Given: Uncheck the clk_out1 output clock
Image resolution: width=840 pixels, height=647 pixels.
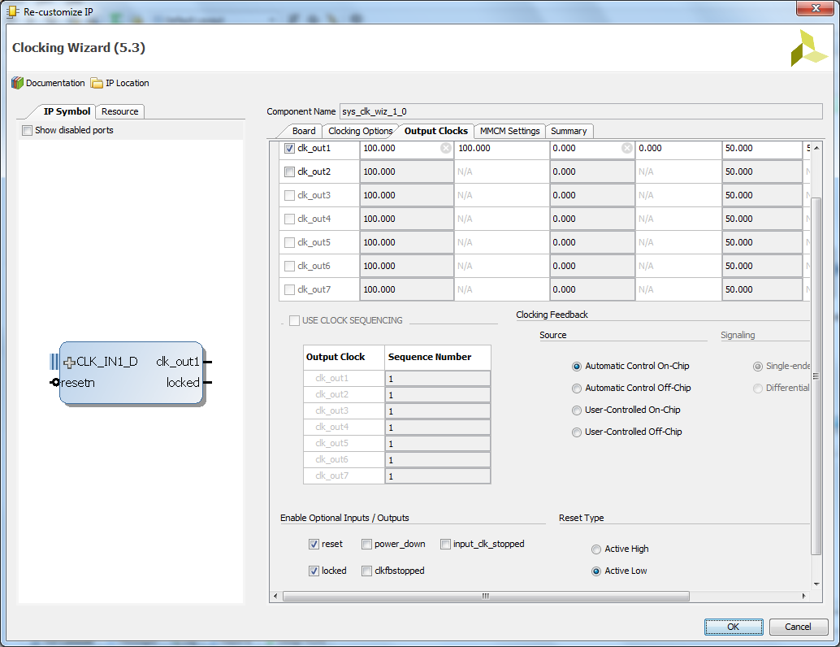Looking at the screenshot, I should pyautogui.click(x=289, y=149).
